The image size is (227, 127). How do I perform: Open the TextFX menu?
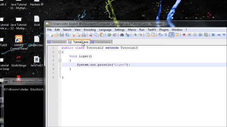[152, 30]
